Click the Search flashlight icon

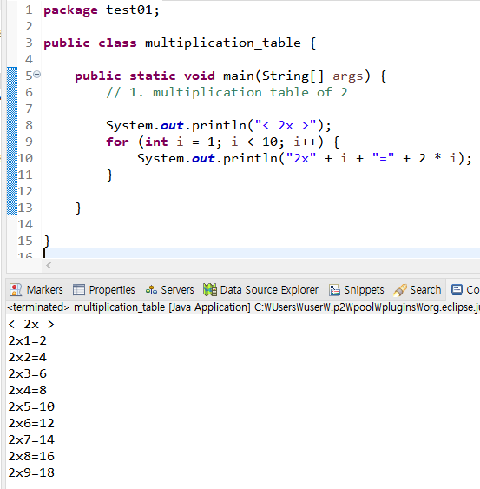pos(400,290)
